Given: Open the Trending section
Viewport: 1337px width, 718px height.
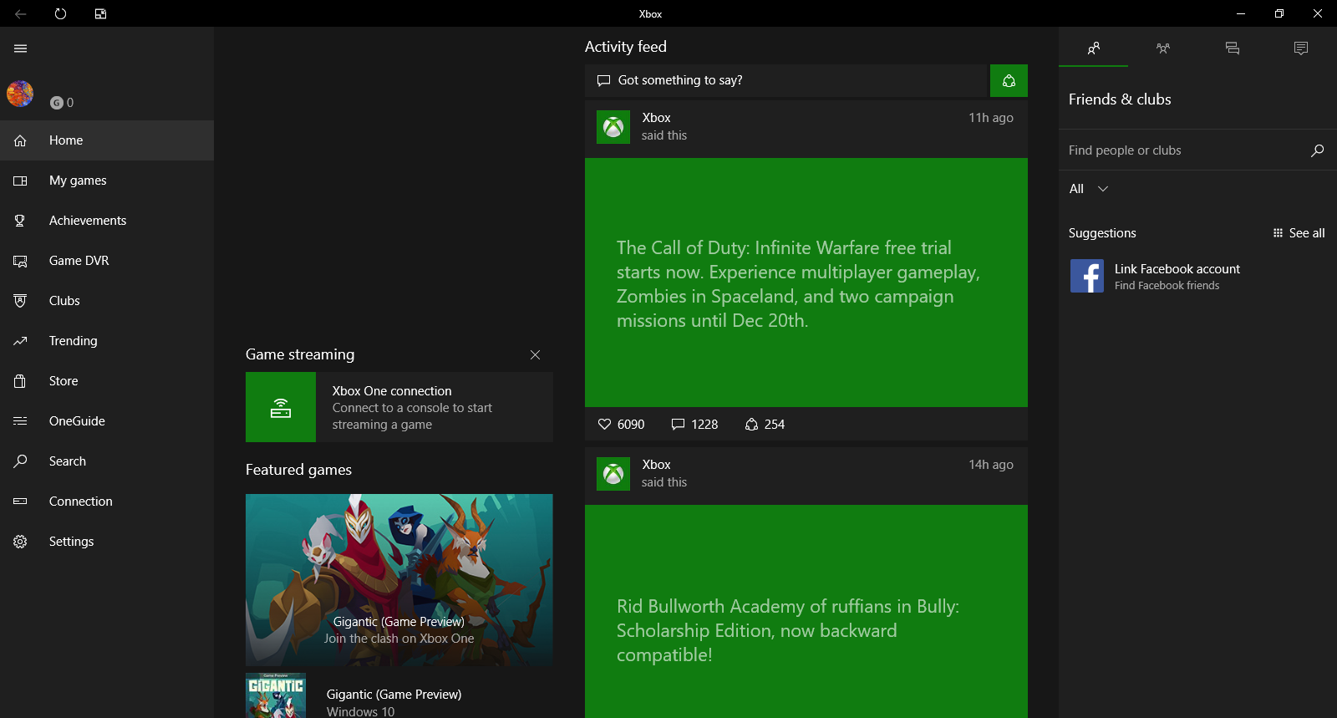Looking at the screenshot, I should pos(107,341).
